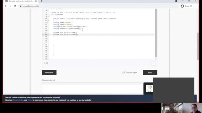Go back to the previous page
This screenshot has width=202, height=113.
6,6
